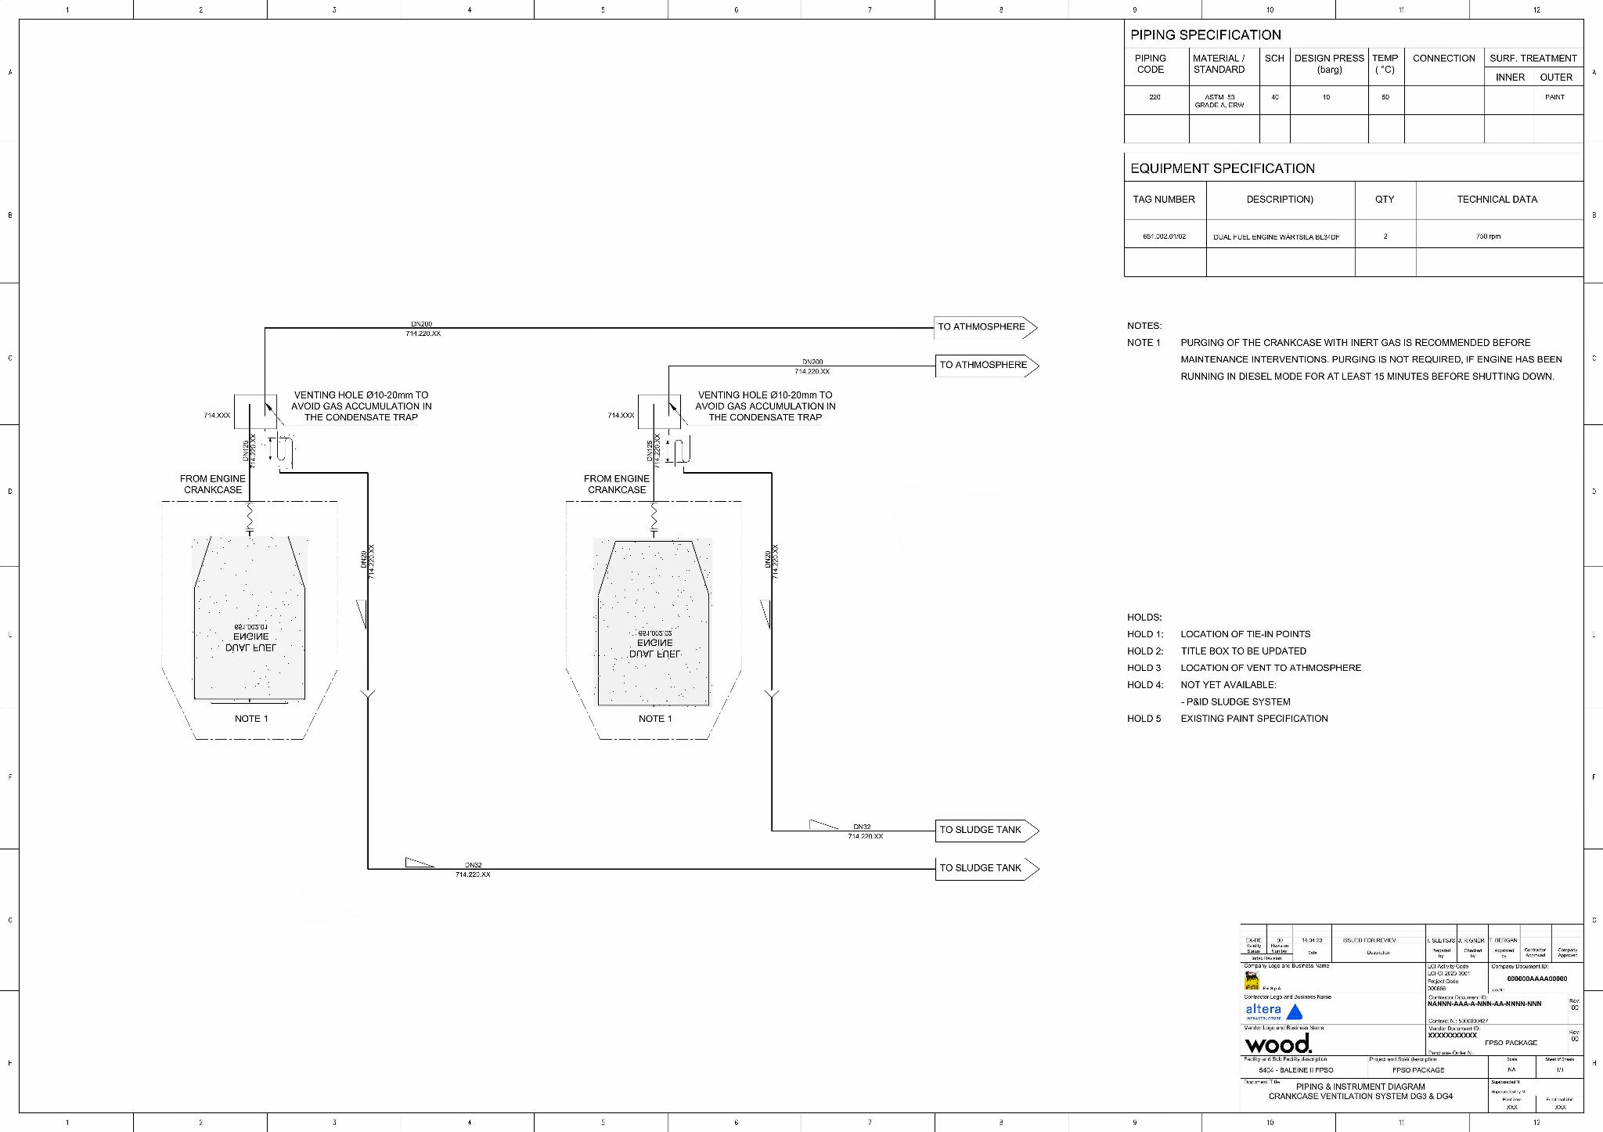Click TO SLUDGE TANK arrow on engine 651.002.02 drain
Viewport: 1603px width, 1132px height.
tap(987, 831)
